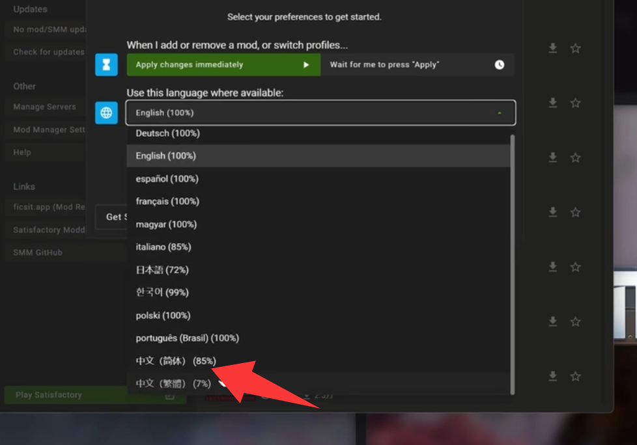Toggle the bottommost star favorite icon
The height and width of the screenshot is (445, 637).
pos(575,376)
